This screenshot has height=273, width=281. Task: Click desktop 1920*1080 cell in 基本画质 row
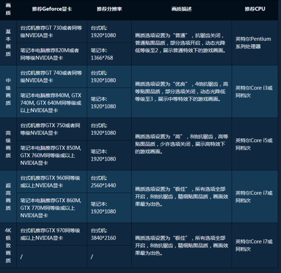(x=109, y=32)
